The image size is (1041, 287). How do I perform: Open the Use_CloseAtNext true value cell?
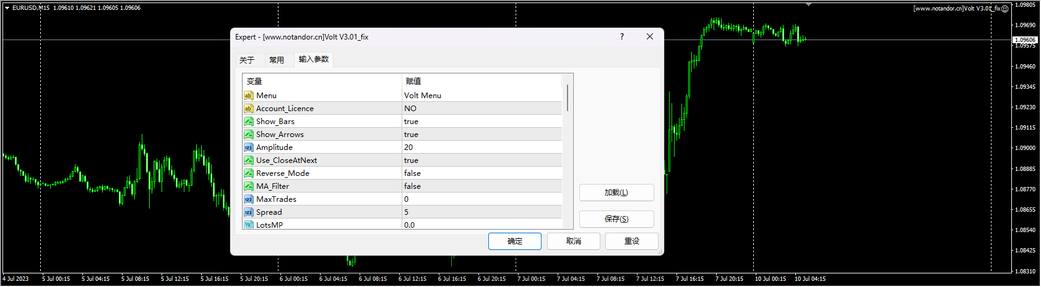482,160
